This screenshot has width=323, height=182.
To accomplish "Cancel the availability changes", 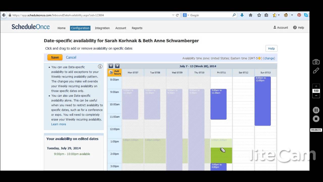I will (x=71, y=57).
